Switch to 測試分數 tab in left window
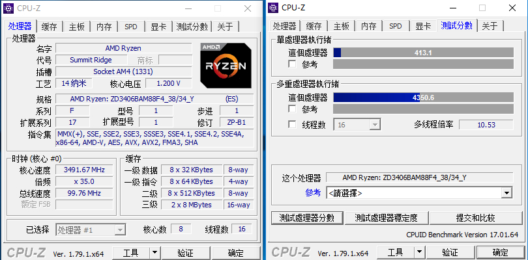This screenshot has height=260, width=528. coord(192,27)
